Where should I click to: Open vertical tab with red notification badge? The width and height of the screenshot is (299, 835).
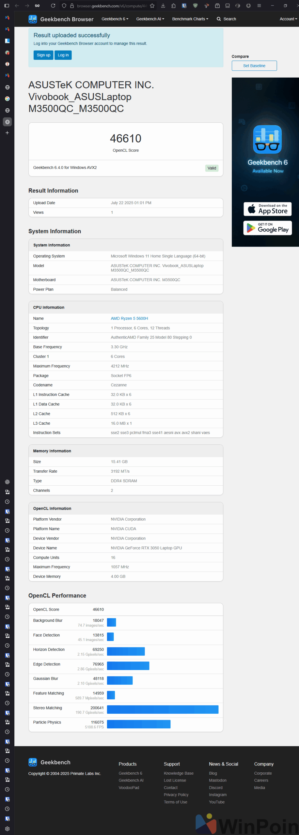(x=7, y=53)
